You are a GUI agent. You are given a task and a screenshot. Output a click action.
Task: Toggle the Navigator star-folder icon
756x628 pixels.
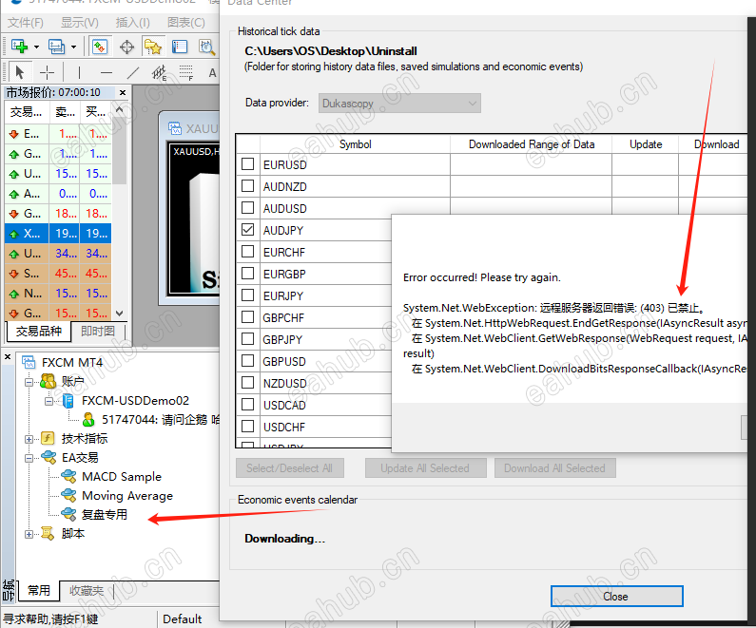(x=153, y=47)
